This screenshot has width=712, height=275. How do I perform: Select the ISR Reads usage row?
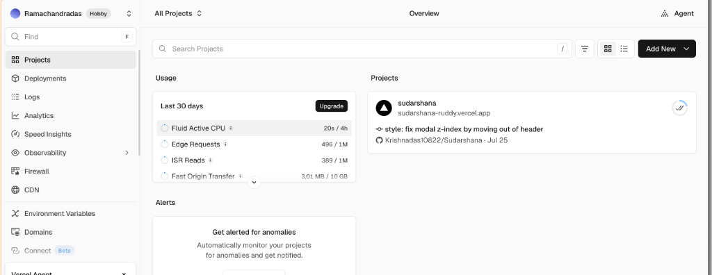pyautogui.click(x=254, y=160)
